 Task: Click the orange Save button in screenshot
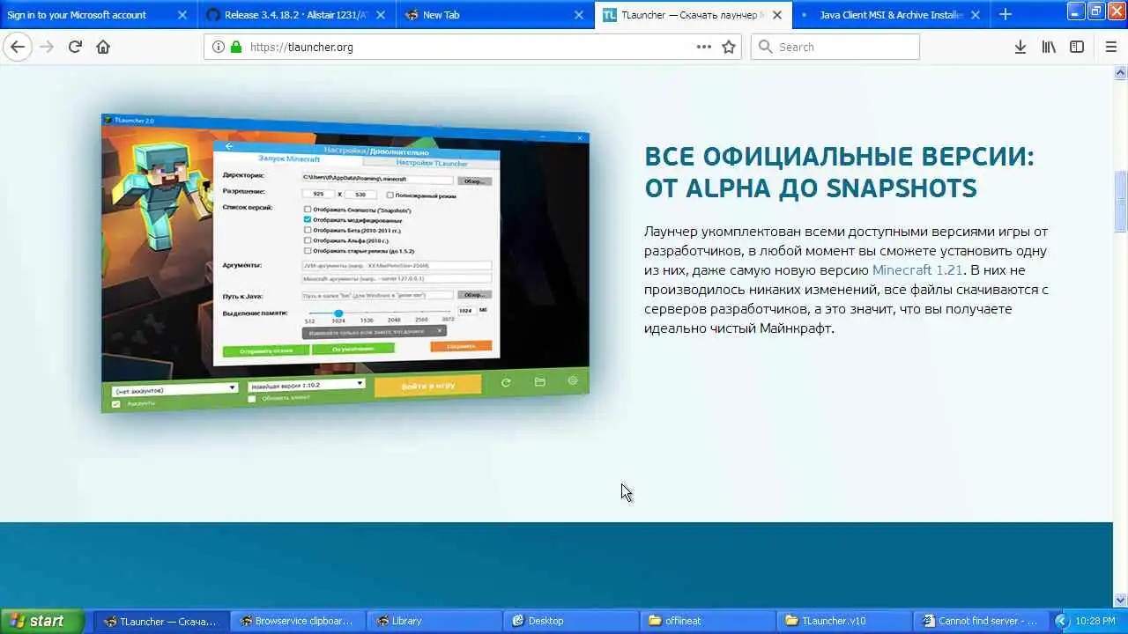pos(461,346)
